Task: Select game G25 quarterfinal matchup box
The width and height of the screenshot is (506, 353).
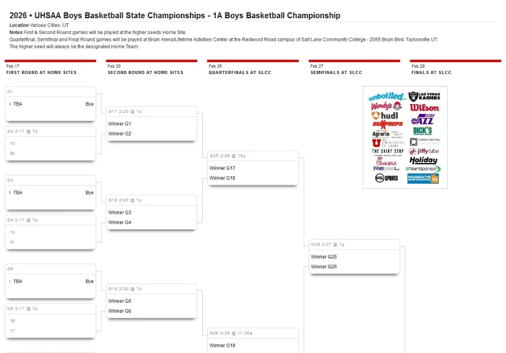Action: tap(253, 169)
